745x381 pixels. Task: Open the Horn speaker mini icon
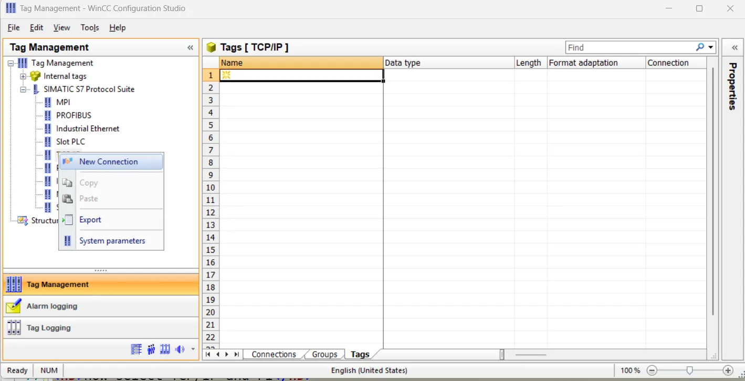[180, 349]
